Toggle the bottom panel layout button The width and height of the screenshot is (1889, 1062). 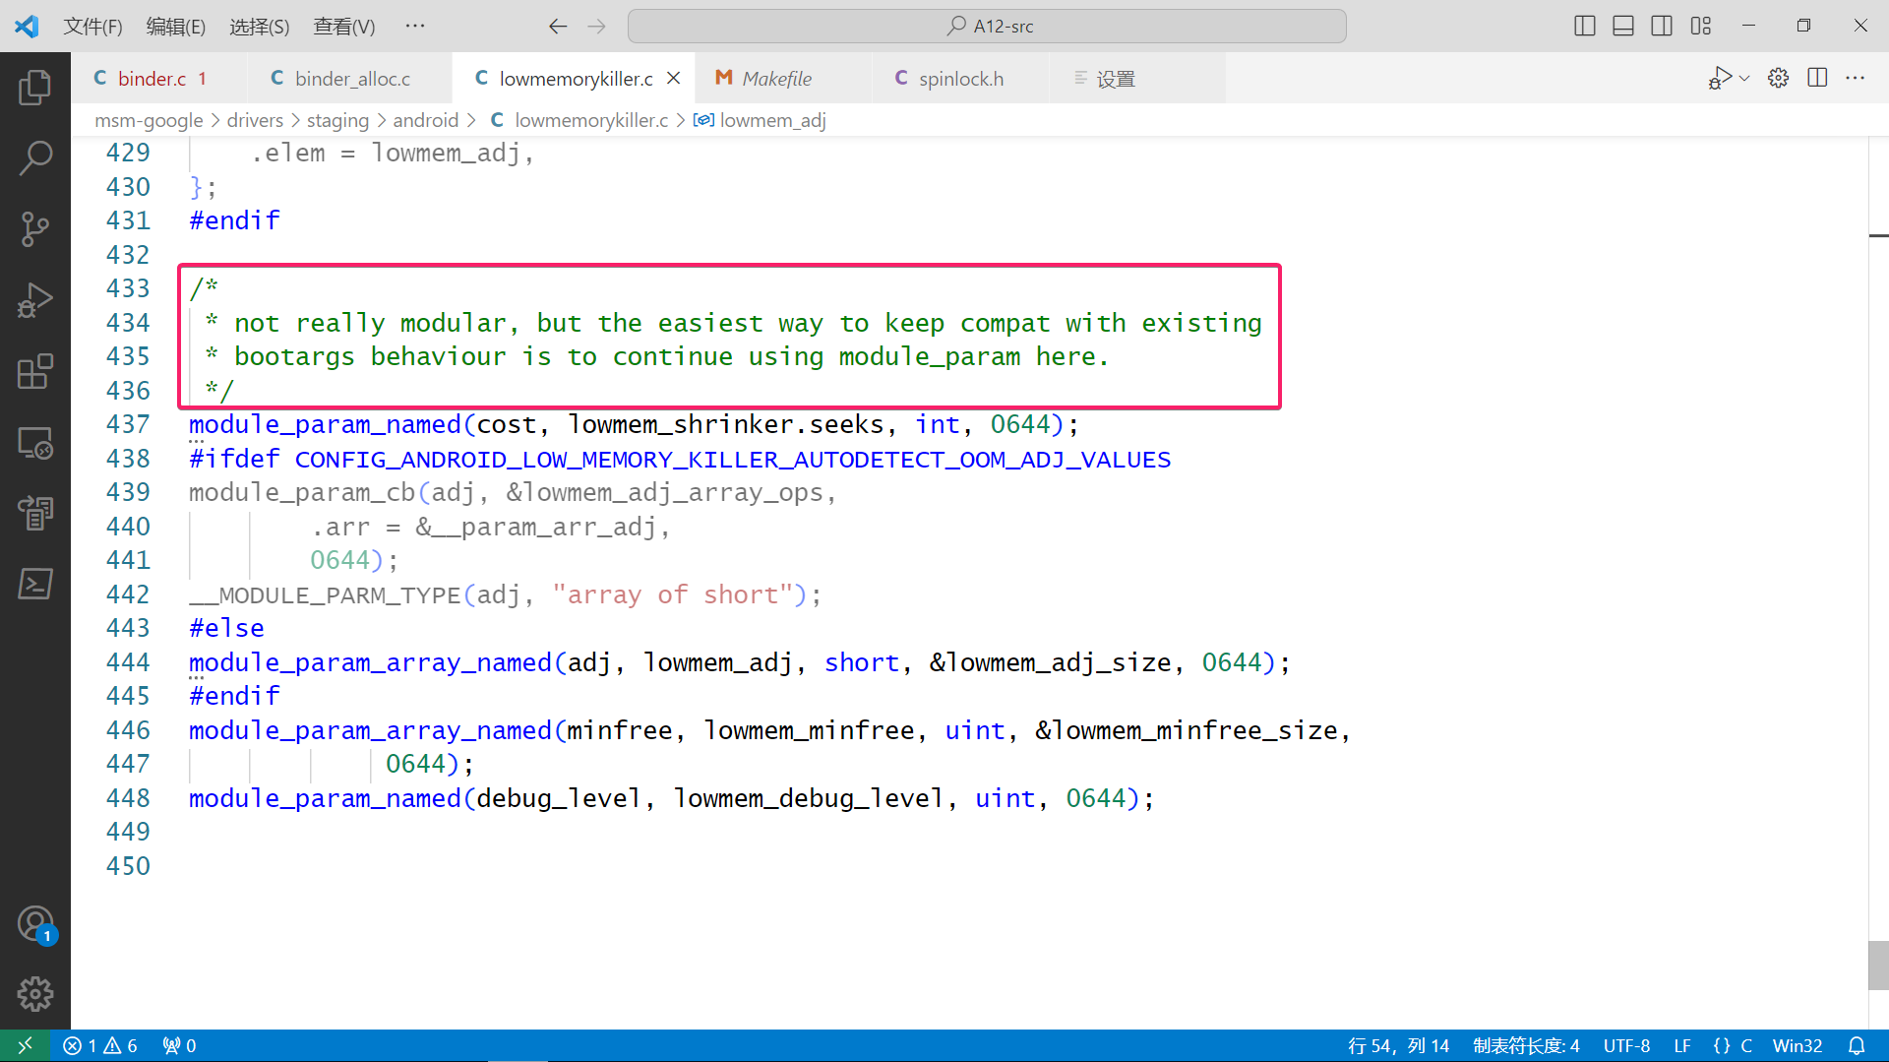pos(1623,27)
